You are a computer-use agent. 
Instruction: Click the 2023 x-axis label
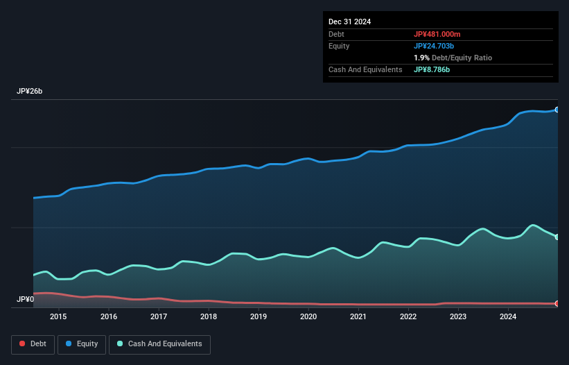(x=458, y=316)
